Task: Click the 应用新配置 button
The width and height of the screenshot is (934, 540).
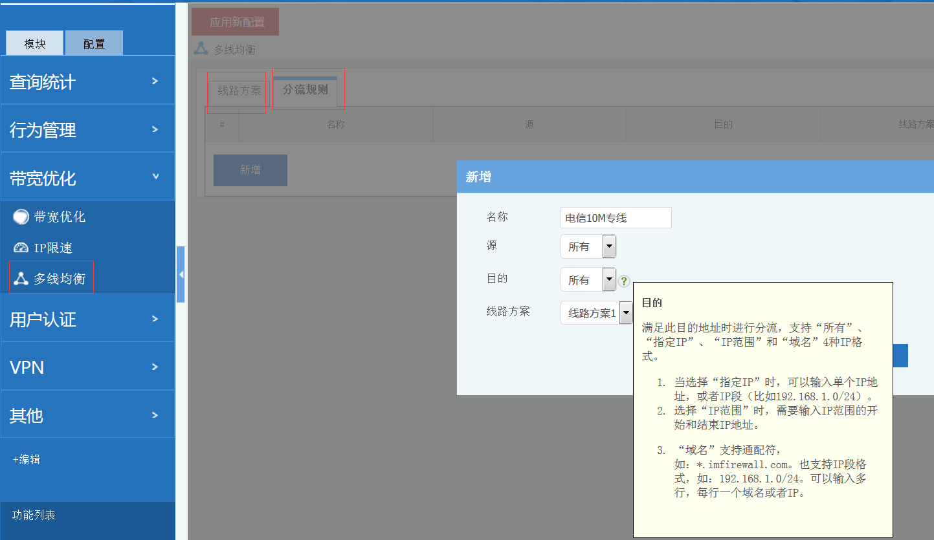Action: [x=236, y=22]
